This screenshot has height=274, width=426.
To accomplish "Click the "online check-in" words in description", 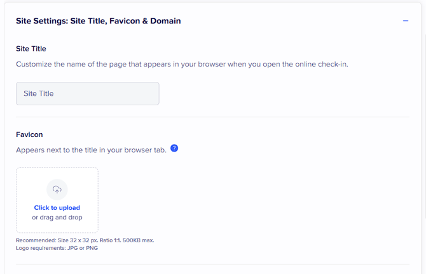I will 319,64.
